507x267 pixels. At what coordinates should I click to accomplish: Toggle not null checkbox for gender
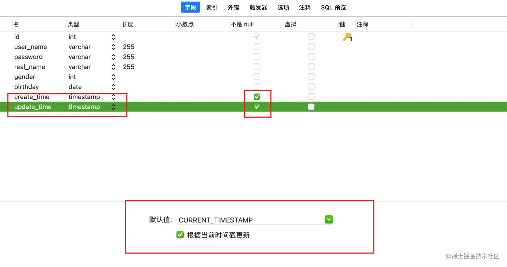[x=257, y=77]
